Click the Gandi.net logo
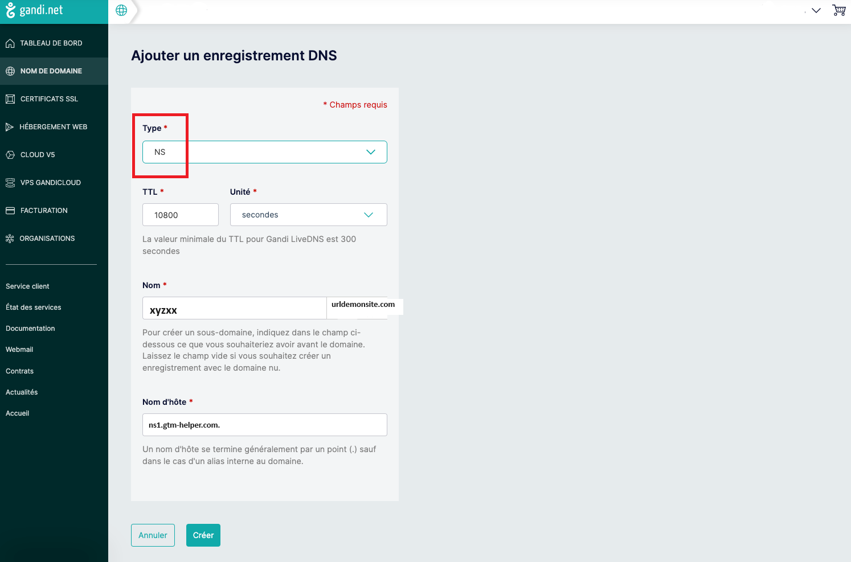Image resolution: width=851 pixels, height=562 pixels. click(34, 10)
